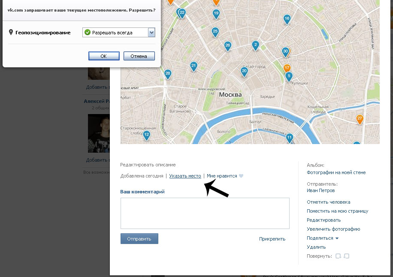Viewport: 393px width, 277px height.
Task: Click orange map pin 27
Action: point(360,119)
